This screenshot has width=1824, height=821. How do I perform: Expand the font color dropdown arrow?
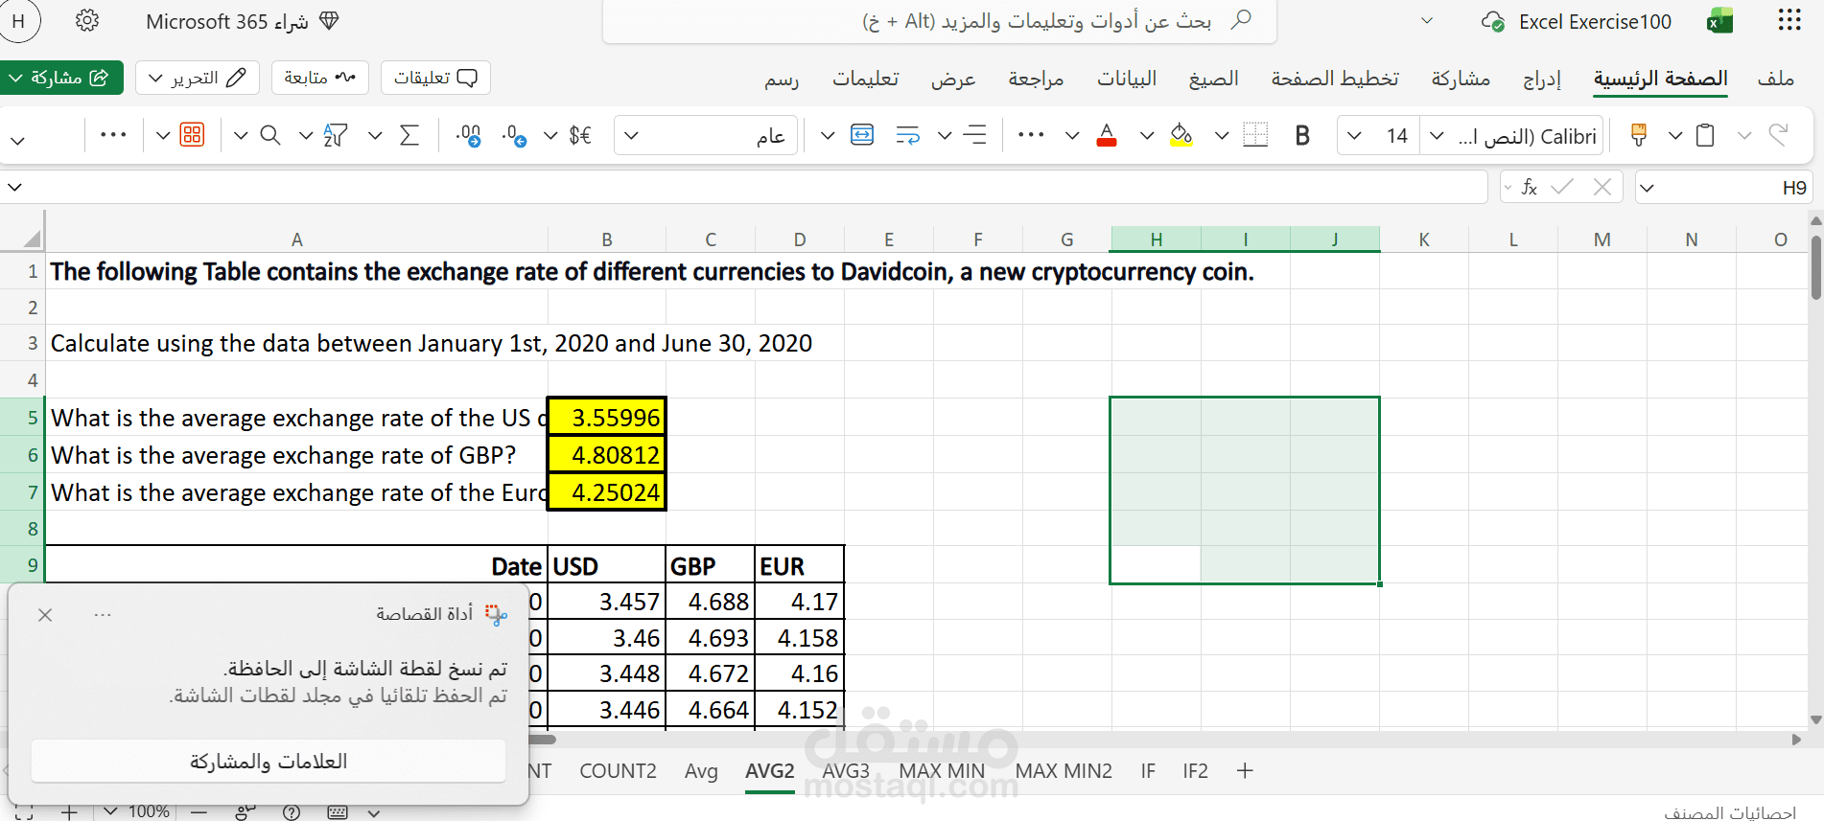1072,135
